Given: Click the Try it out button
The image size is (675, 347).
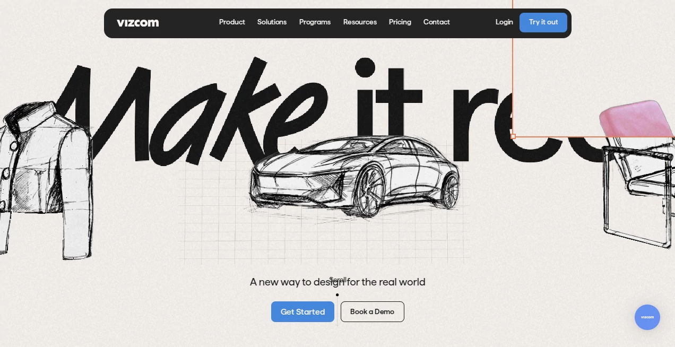Looking at the screenshot, I should click(x=543, y=22).
